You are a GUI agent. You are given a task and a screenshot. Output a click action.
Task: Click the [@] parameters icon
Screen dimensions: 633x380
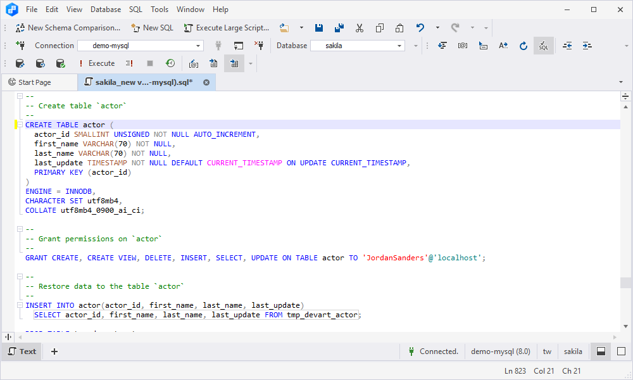coord(463,46)
